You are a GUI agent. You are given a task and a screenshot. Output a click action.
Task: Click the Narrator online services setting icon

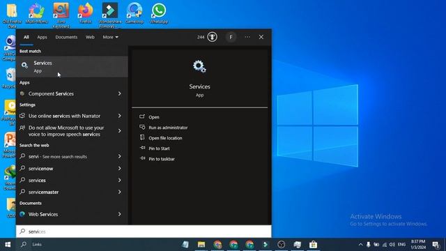(x=22, y=116)
